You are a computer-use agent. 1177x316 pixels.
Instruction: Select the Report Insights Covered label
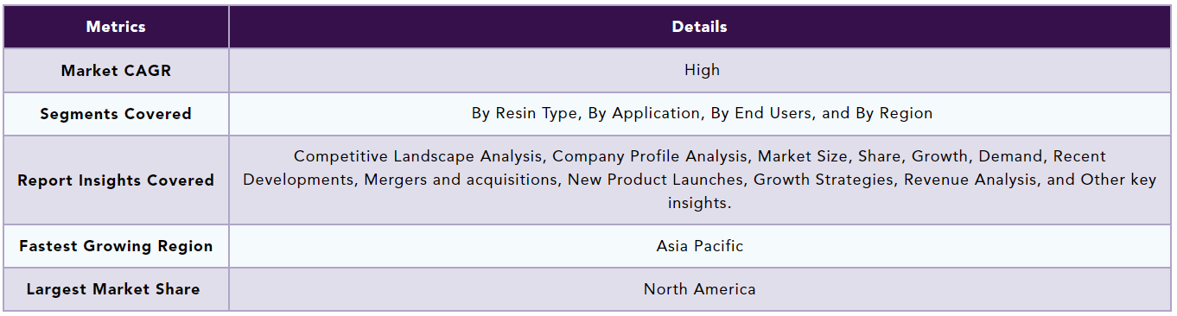[x=116, y=180]
